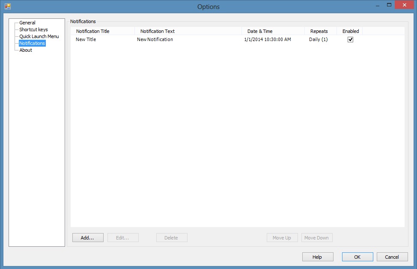Dismiss the dialog with Cancel
This screenshot has height=269, width=417.
click(x=392, y=257)
